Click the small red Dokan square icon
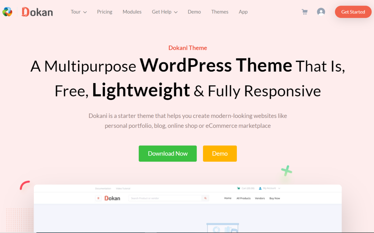Screen dimensions: 374x233 pos(99,198)
